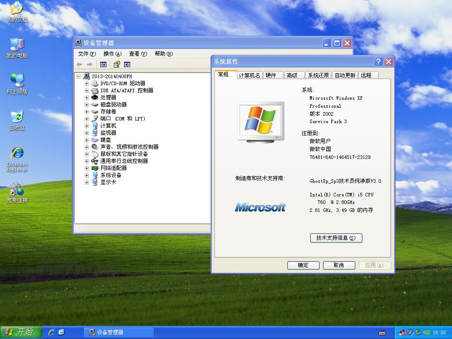Expand the 磁盘驱动器 node
This screenshot has width=452, height=339.
tap(87, 105)
